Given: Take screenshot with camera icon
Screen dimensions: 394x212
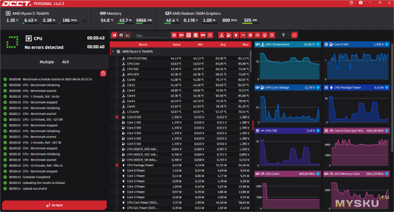Looking at the screenshot, I should [x=361, y=3].
